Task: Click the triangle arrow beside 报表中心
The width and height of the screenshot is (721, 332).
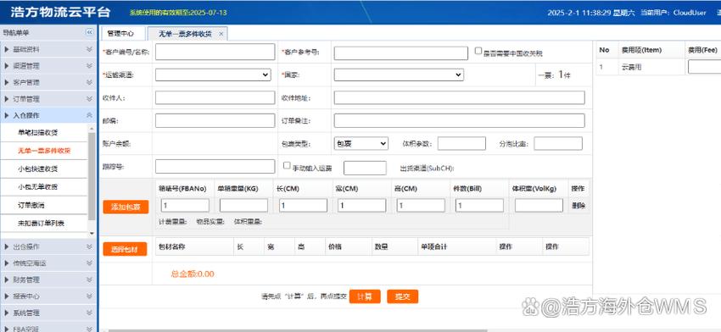Action: pyautogui.click(x=7, y=296)
